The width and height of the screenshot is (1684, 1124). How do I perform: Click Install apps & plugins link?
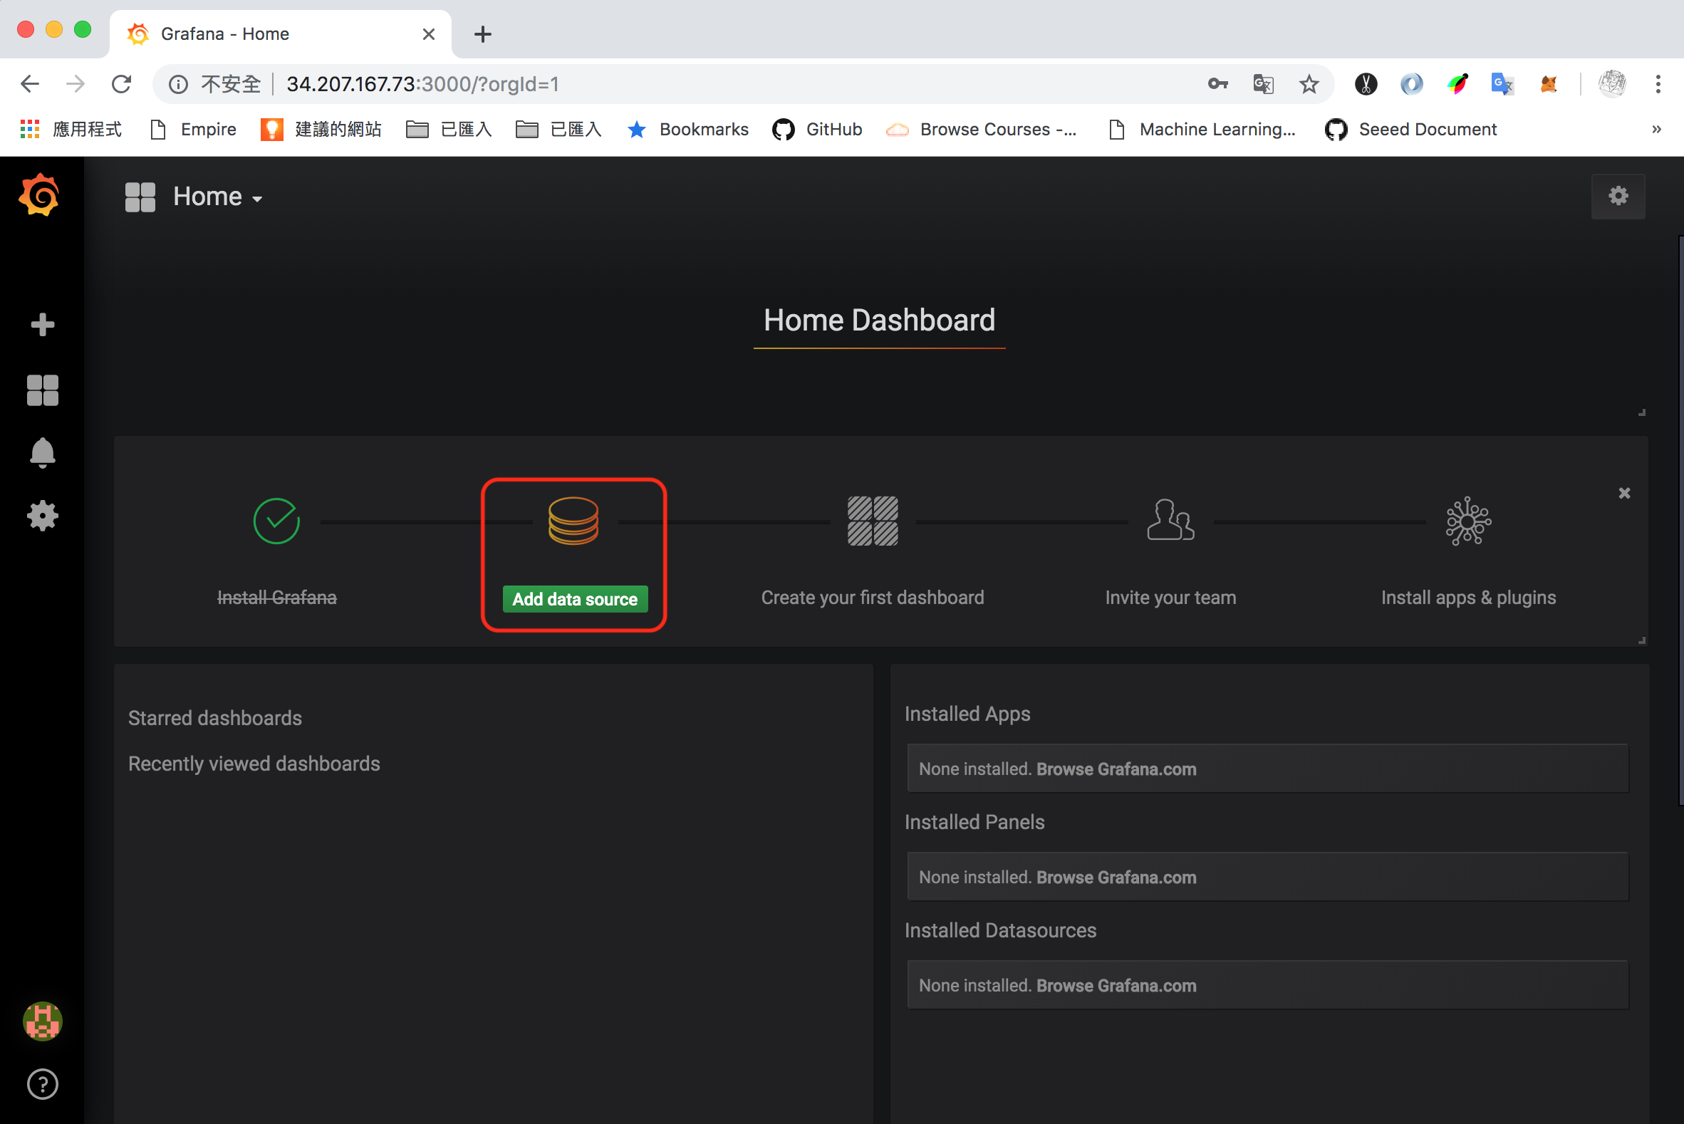point(1468,597)
